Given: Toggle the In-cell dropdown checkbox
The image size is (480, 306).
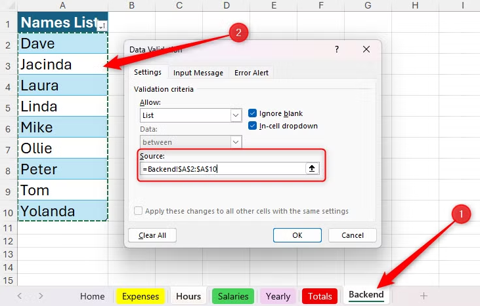Looking at the screenshot, I should [x=252, y=126].
